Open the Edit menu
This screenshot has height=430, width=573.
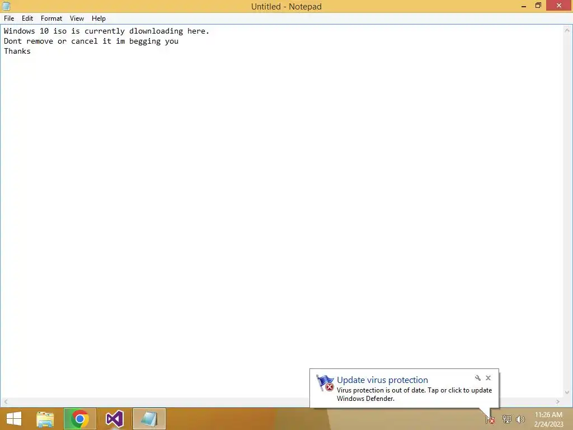[x=27, y=18]
